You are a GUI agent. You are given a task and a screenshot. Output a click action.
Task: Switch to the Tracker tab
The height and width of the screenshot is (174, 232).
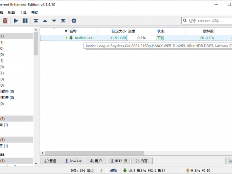pyautogui.click(x=73, y=161)
